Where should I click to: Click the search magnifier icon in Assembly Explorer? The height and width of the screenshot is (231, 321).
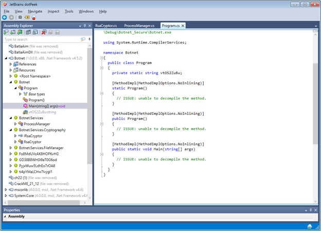click(x=82, y=39)
